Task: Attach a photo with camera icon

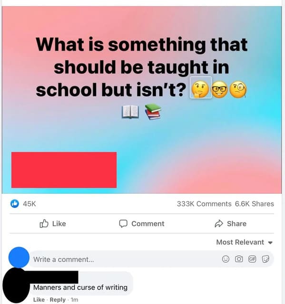Action: tap(239, 259)
